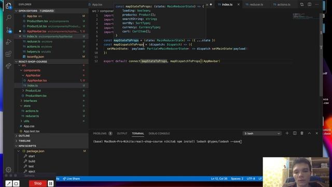Click 'Ln 12, Col 35' in status bar
Viewport: 332px width, 187px height.
(x=219, y=179)
